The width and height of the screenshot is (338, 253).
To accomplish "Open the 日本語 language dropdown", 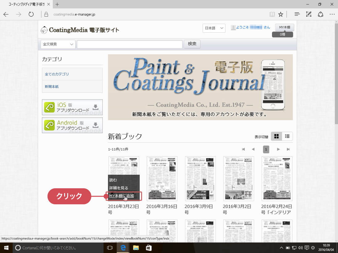I will tap(214, 28).
